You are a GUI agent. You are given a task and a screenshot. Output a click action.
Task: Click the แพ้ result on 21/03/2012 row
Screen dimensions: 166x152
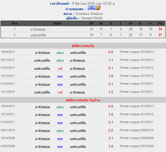60,68
